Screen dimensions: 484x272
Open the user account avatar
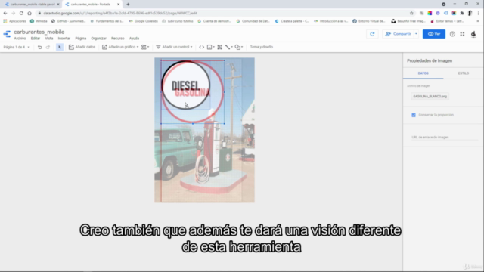pyautogui.click(x=473, y=34)
